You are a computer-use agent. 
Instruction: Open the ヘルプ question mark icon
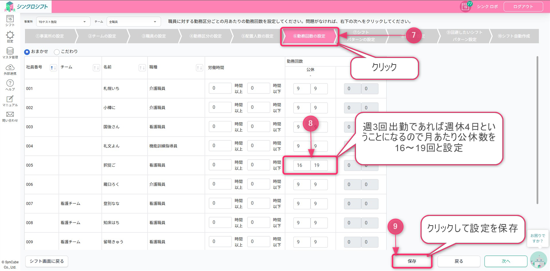pos(10,84)
